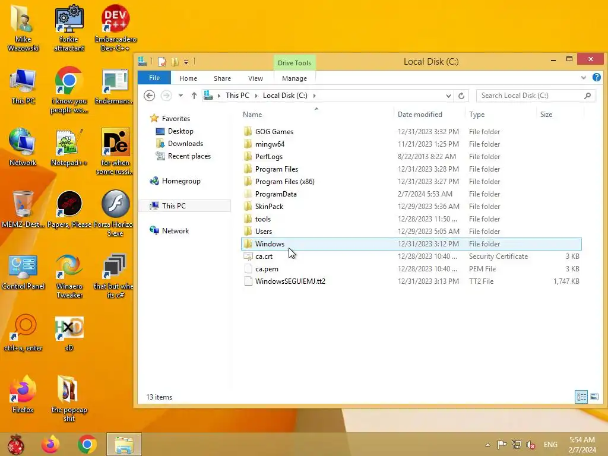Select Forza Horizon 5.exe Flash icon
Screen dimensions: 608x456
(x=115, y=213)
